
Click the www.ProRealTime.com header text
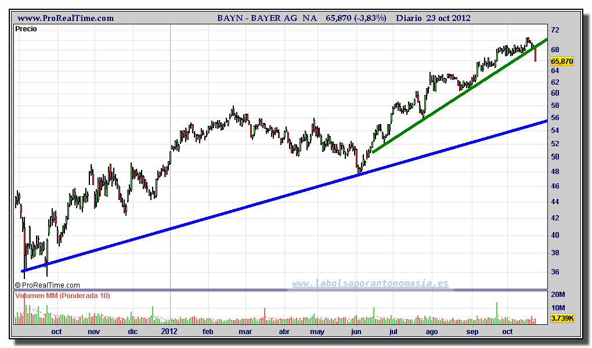point(66,18)
